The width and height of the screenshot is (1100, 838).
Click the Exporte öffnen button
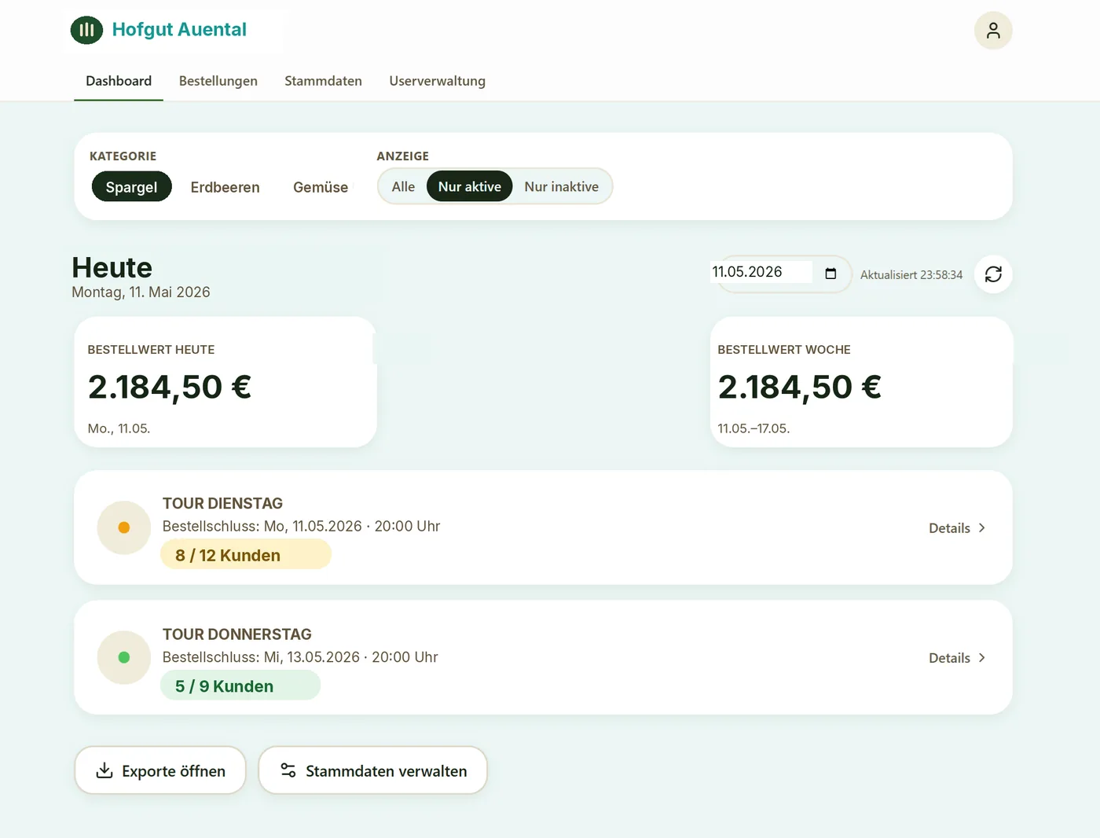[x=160, y=770]
